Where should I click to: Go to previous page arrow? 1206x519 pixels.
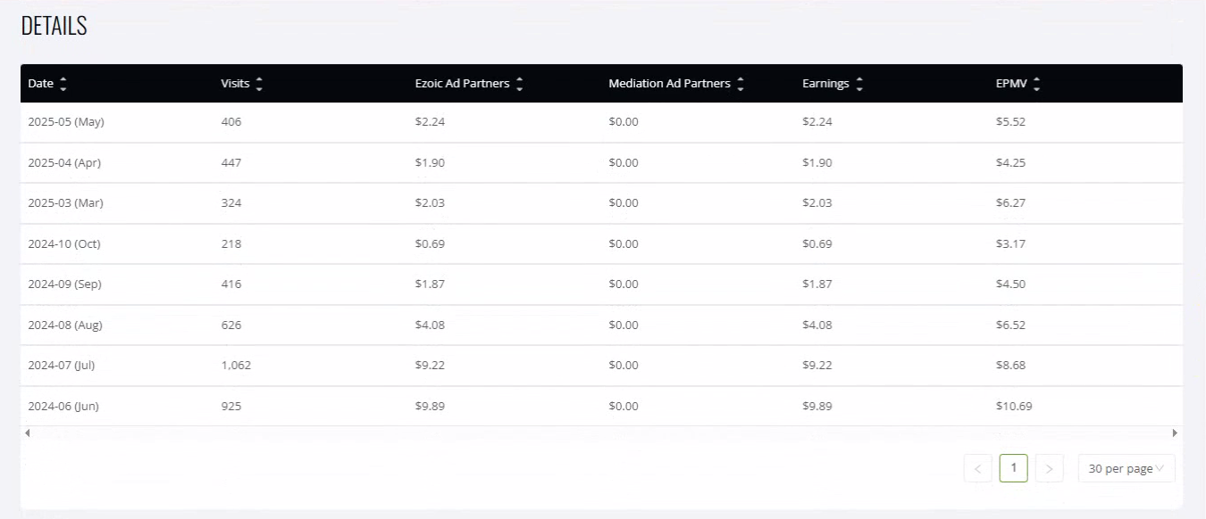click(x=978, y=468)
